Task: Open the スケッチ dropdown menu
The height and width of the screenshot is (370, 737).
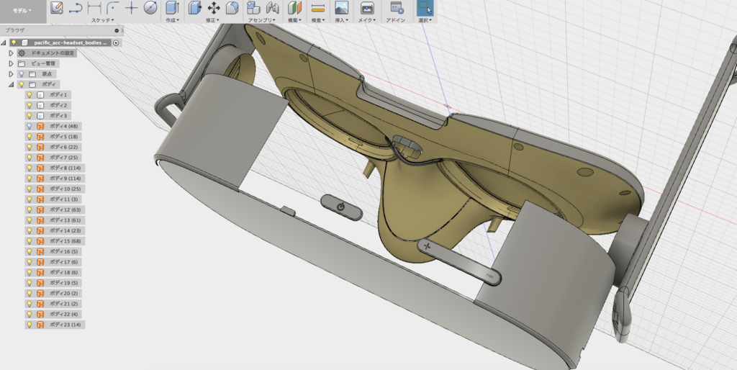Action: click(102, 20)
